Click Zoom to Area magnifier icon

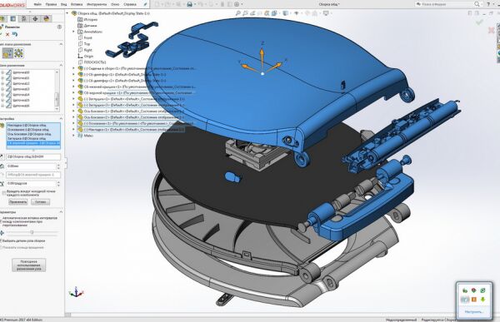coord(245,13)
